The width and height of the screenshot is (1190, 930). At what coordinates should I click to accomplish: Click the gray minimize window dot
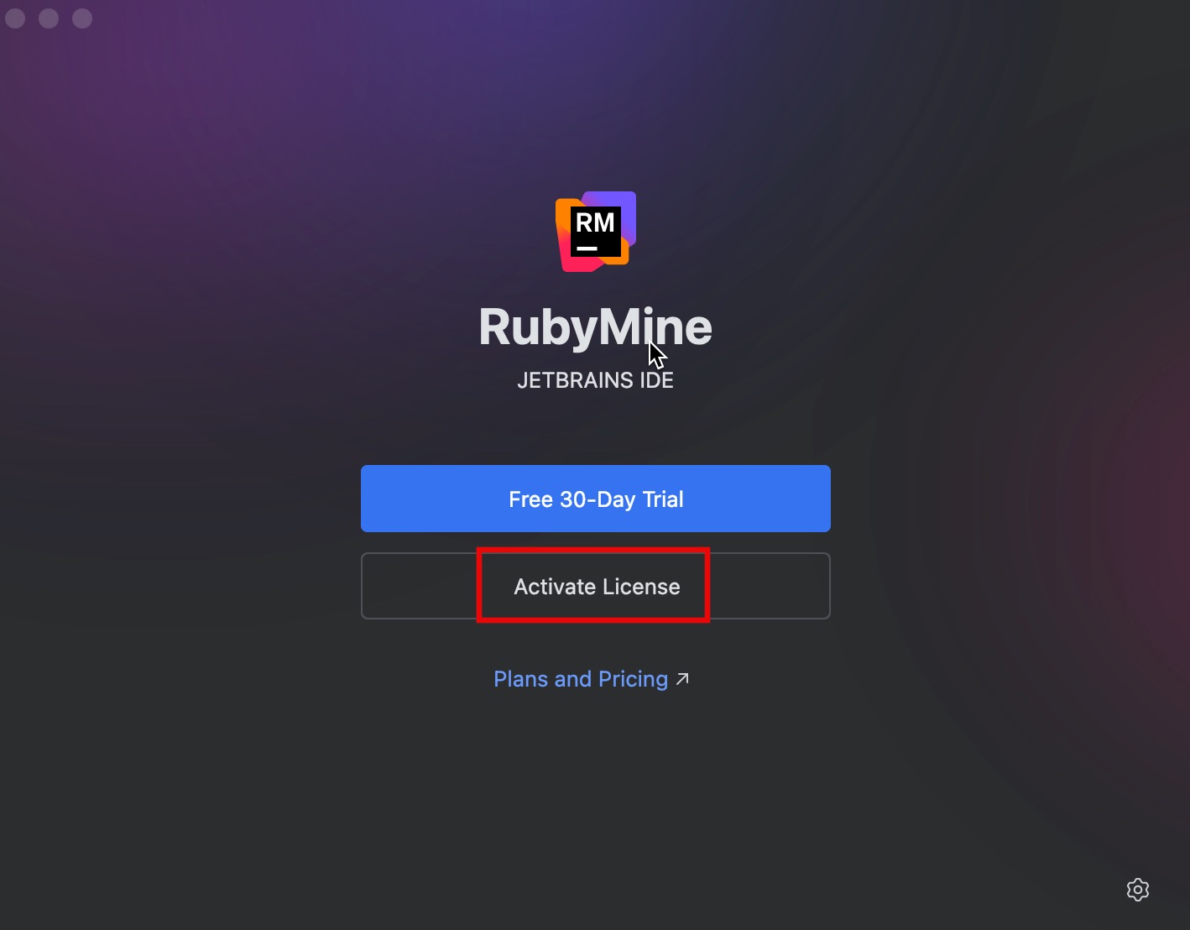pos(49,18)
